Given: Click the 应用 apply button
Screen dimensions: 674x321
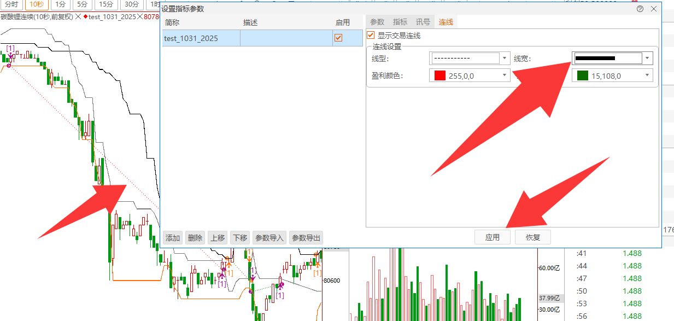Looking at the screenshot, I should coord(493,237).
